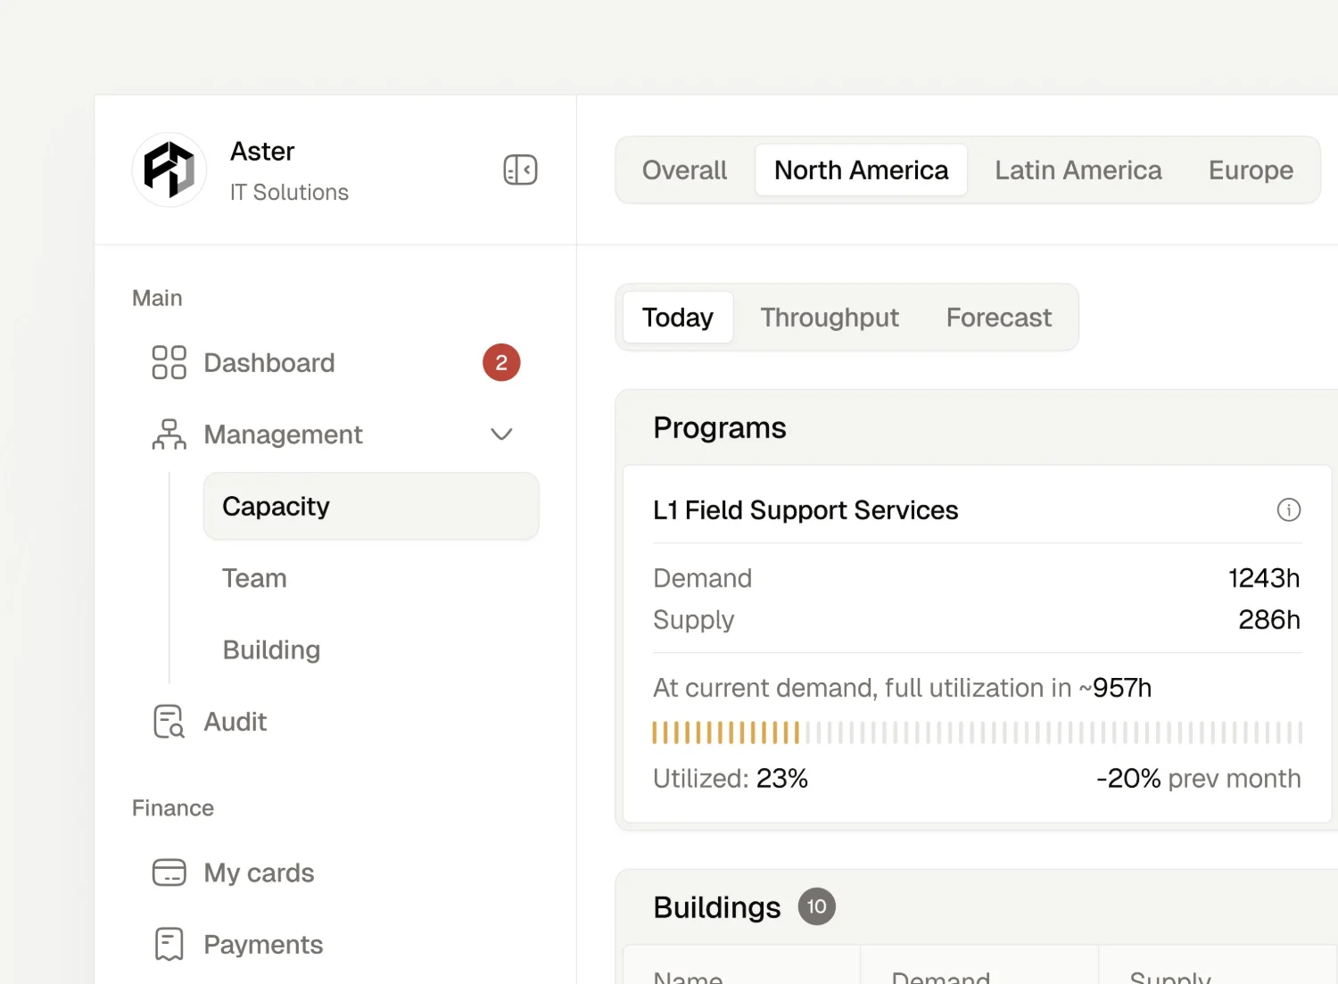Click the Buildings count badge 10

tap(816, 906)
